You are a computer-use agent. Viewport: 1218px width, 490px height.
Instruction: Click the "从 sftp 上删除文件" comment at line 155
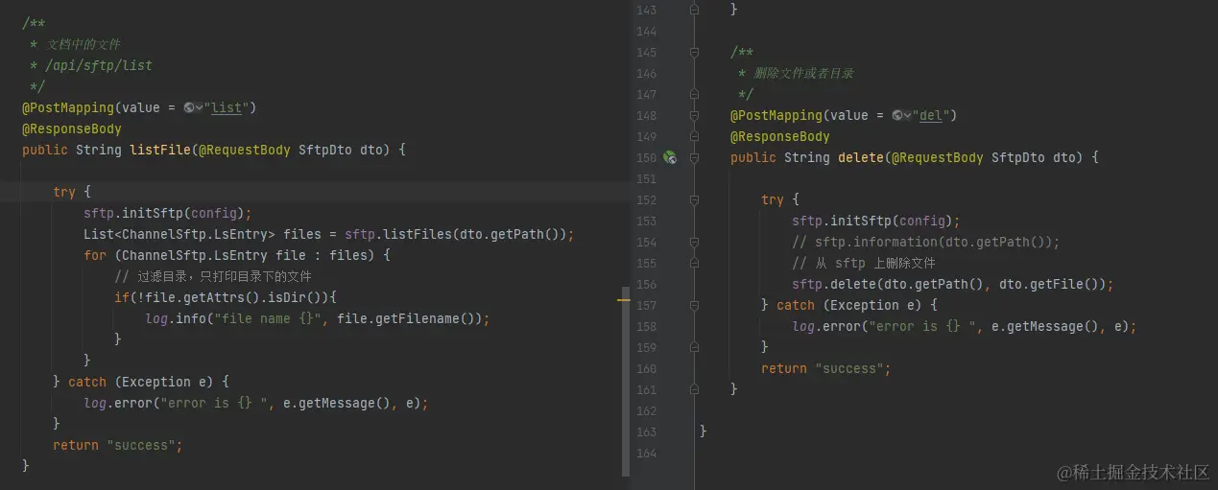[x=864, y=263]
